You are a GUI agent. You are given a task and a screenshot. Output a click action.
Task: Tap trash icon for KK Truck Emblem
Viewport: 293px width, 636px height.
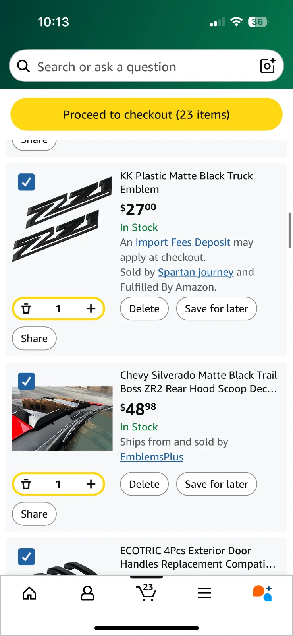[26, 308]
